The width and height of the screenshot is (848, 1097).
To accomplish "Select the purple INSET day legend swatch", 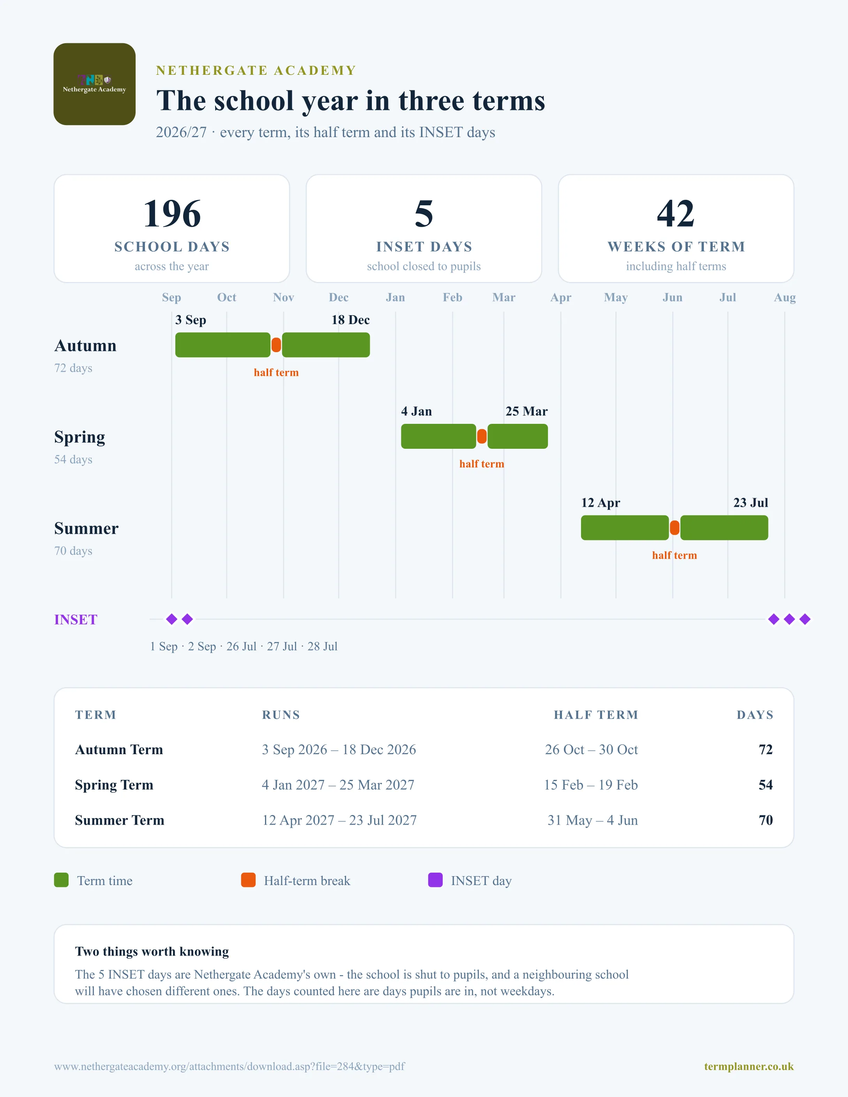I will (435, 880).
